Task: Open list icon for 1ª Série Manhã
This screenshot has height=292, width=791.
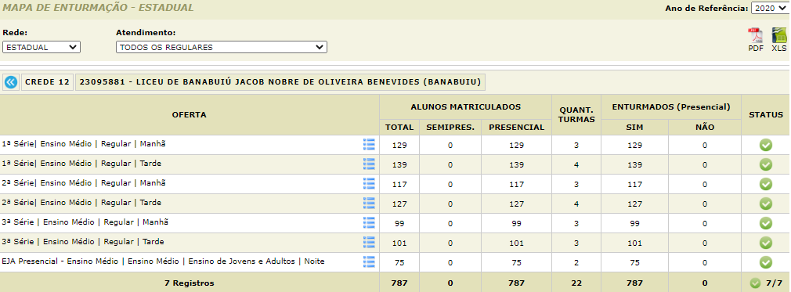Action: coord(370,145)
